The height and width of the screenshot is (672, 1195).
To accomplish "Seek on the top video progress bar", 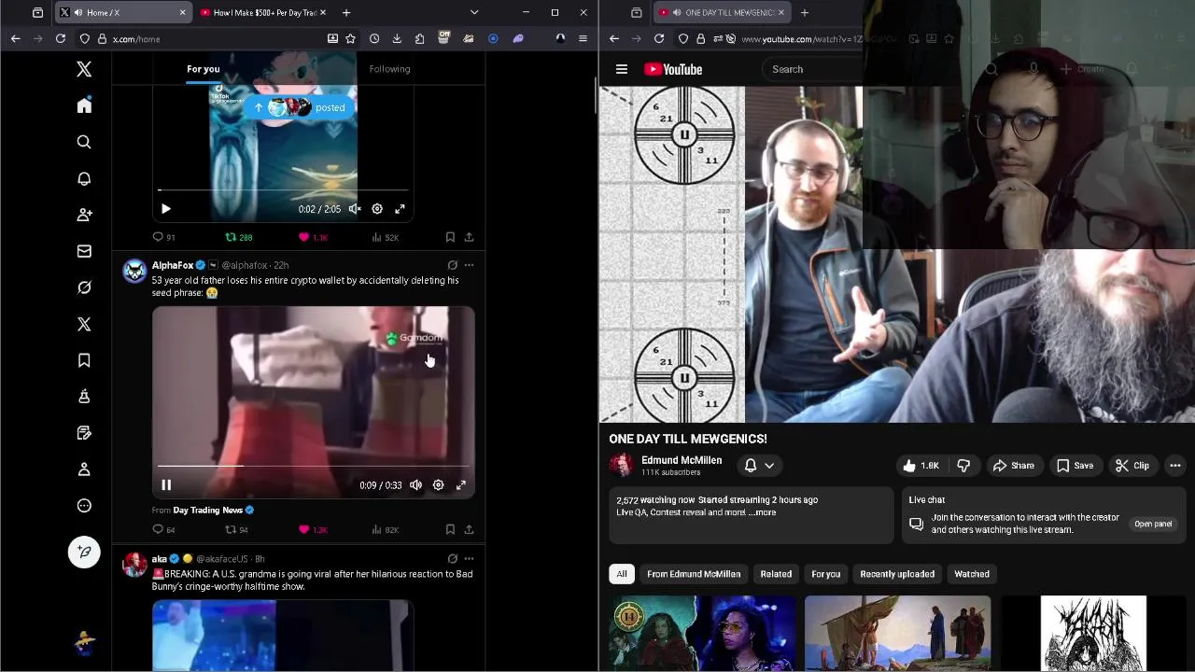I will [283, 189].
